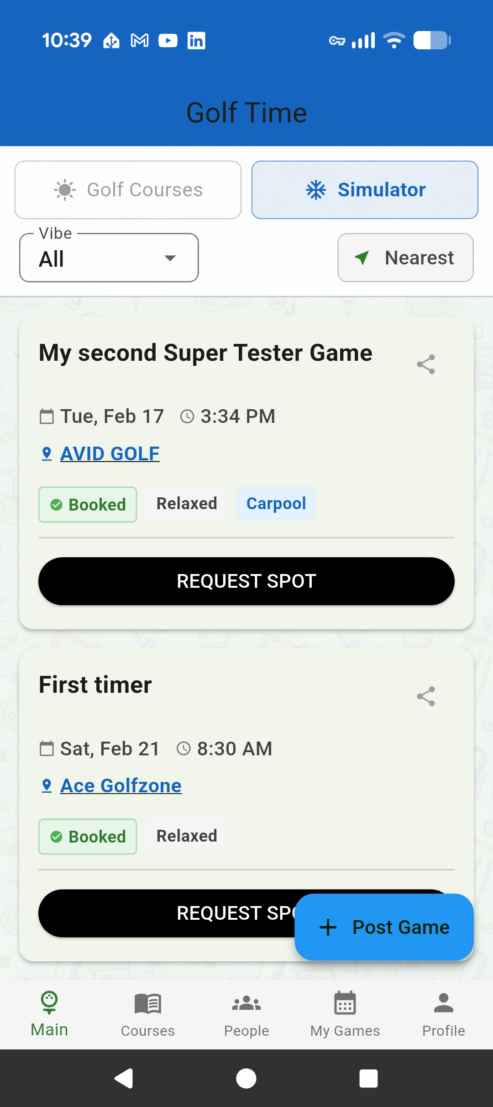493x1107 pixels.
Task: Request a spot in Super Tester Game
Action: click(246, 581)
